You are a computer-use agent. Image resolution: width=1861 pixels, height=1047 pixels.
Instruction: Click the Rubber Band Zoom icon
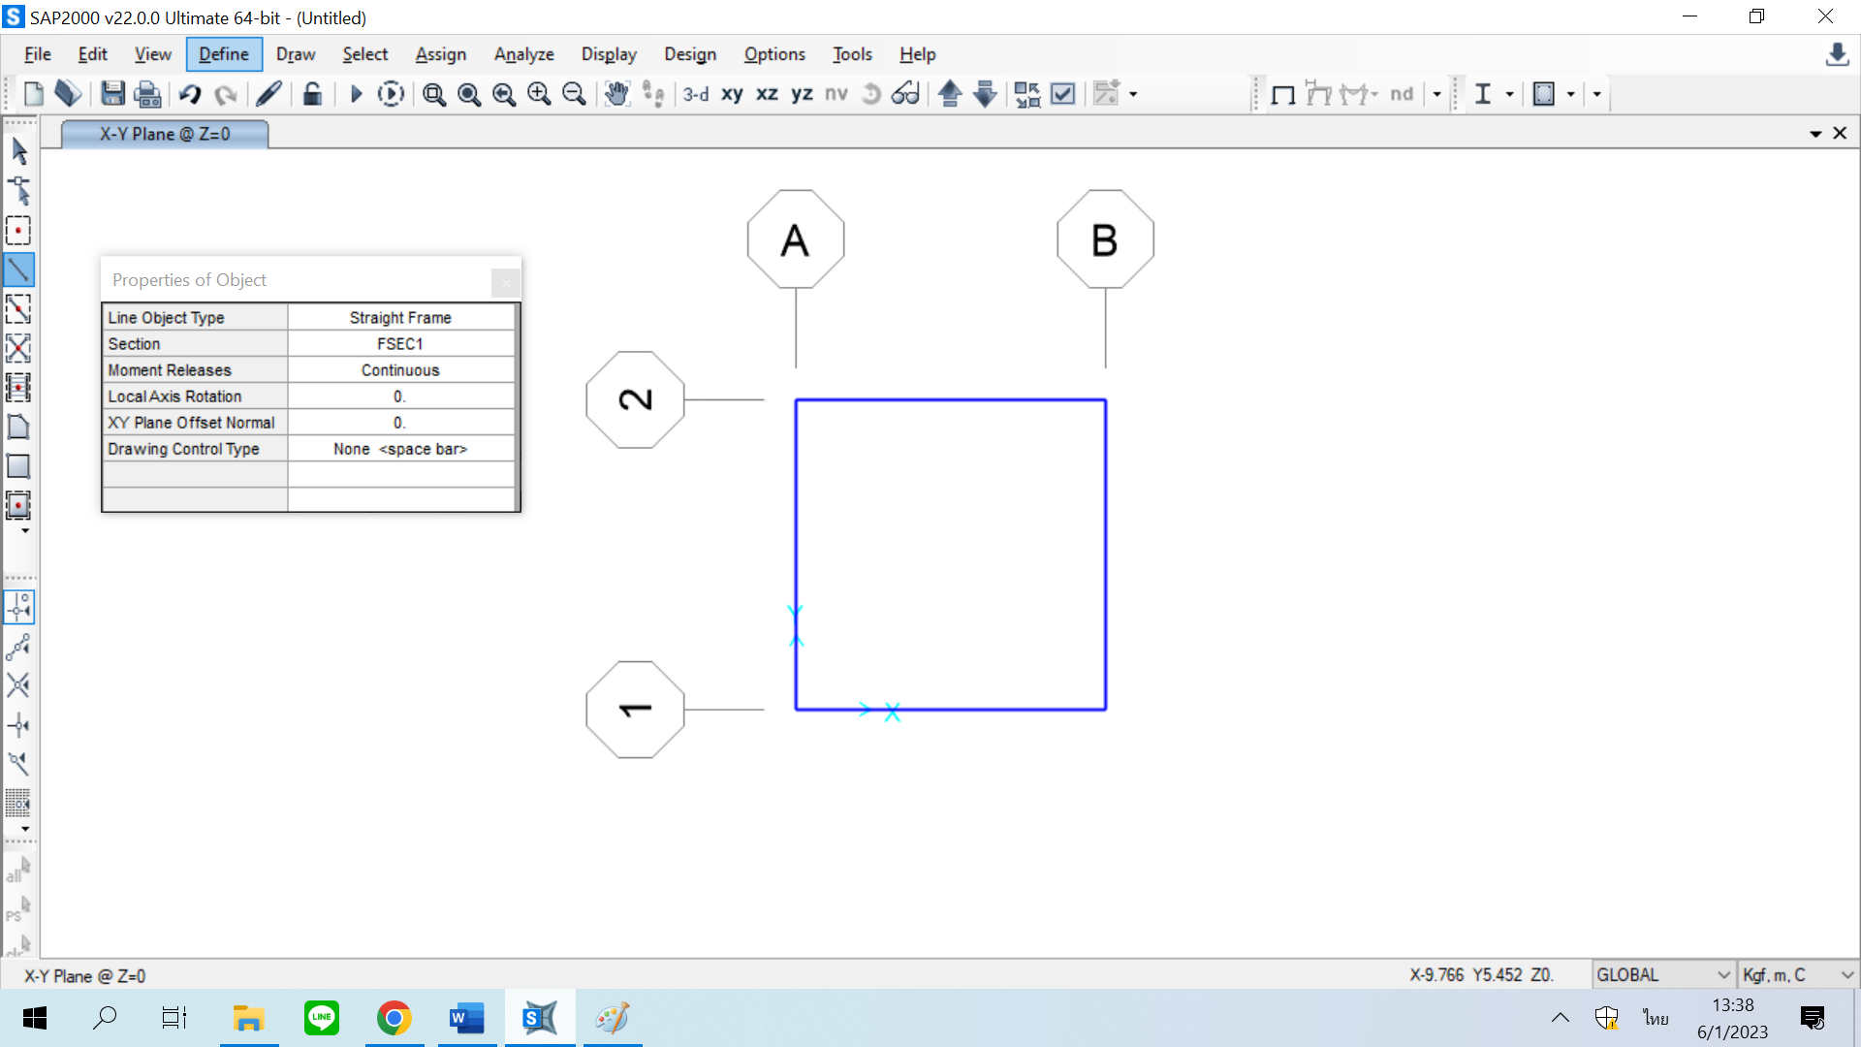pos(434,94)
